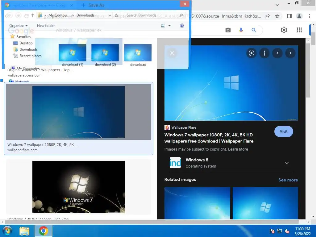Select the file named download
This screenshot has width=316, height=237.
[x=138, y=55]
